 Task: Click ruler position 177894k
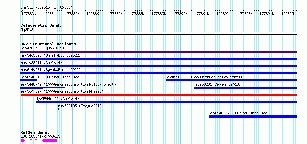[x=267, y=14]
